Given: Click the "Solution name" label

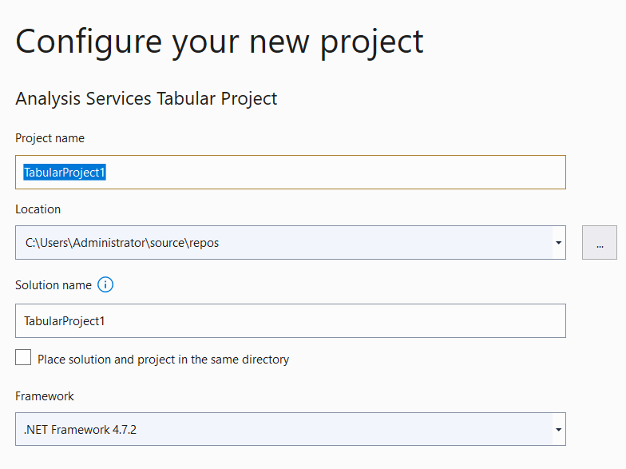Looking at the screenshot, I should click(53, 285).
